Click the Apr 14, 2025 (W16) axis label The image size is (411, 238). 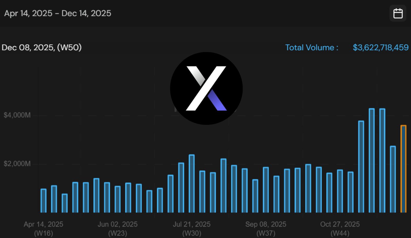[44, 228]
